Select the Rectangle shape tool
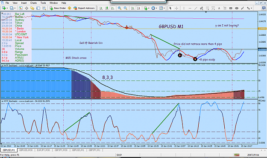Viewport: 267px width, 158px height. [x=231, y=8]
